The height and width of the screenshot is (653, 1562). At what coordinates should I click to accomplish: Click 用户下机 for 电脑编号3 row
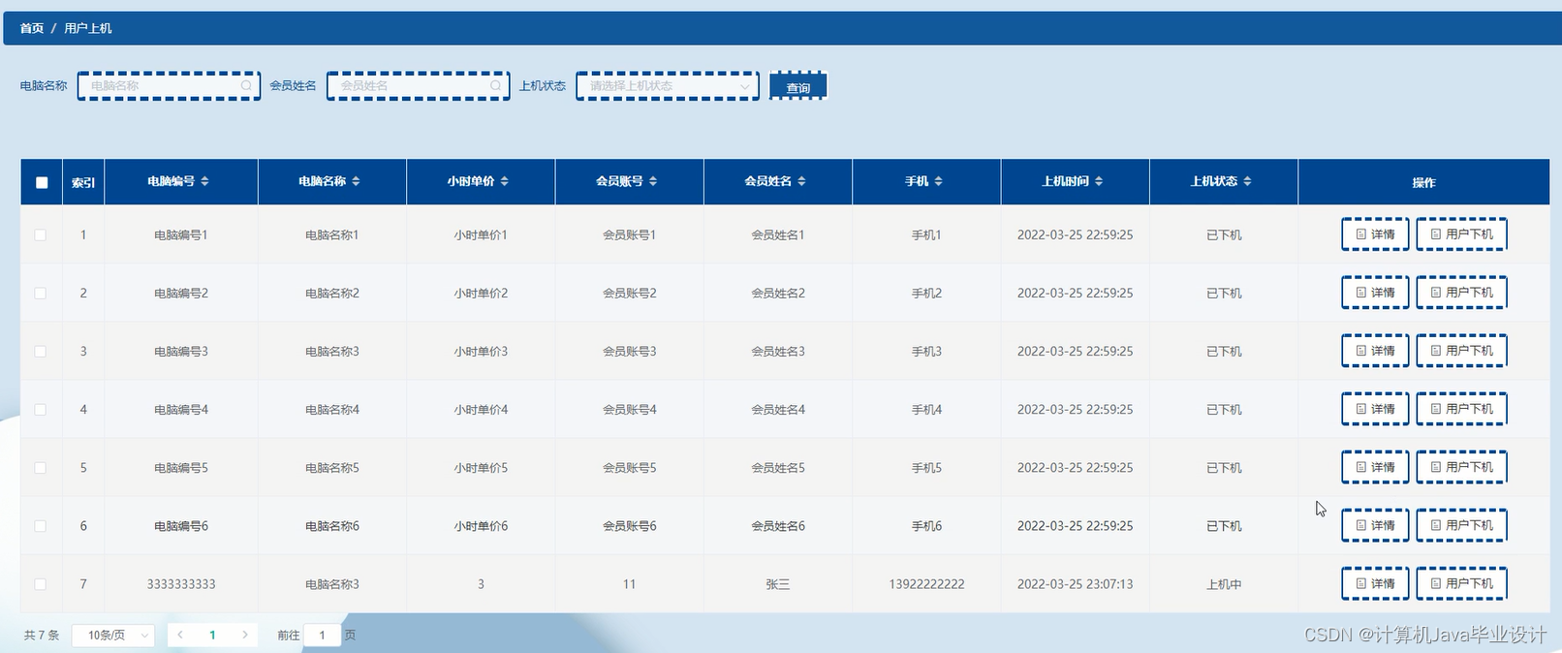pos(1461,351)
